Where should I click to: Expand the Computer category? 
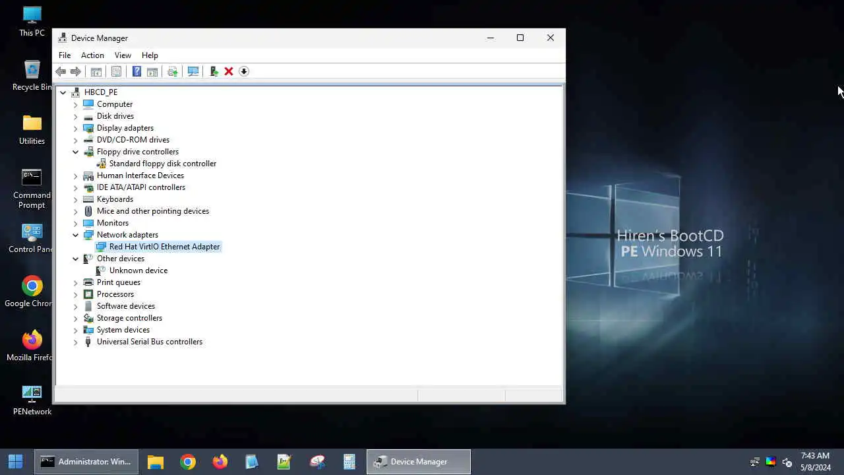point(75,104)
